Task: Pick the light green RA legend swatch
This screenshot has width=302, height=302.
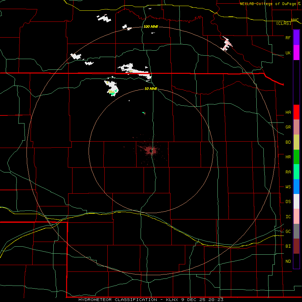Action: (296, 172)
